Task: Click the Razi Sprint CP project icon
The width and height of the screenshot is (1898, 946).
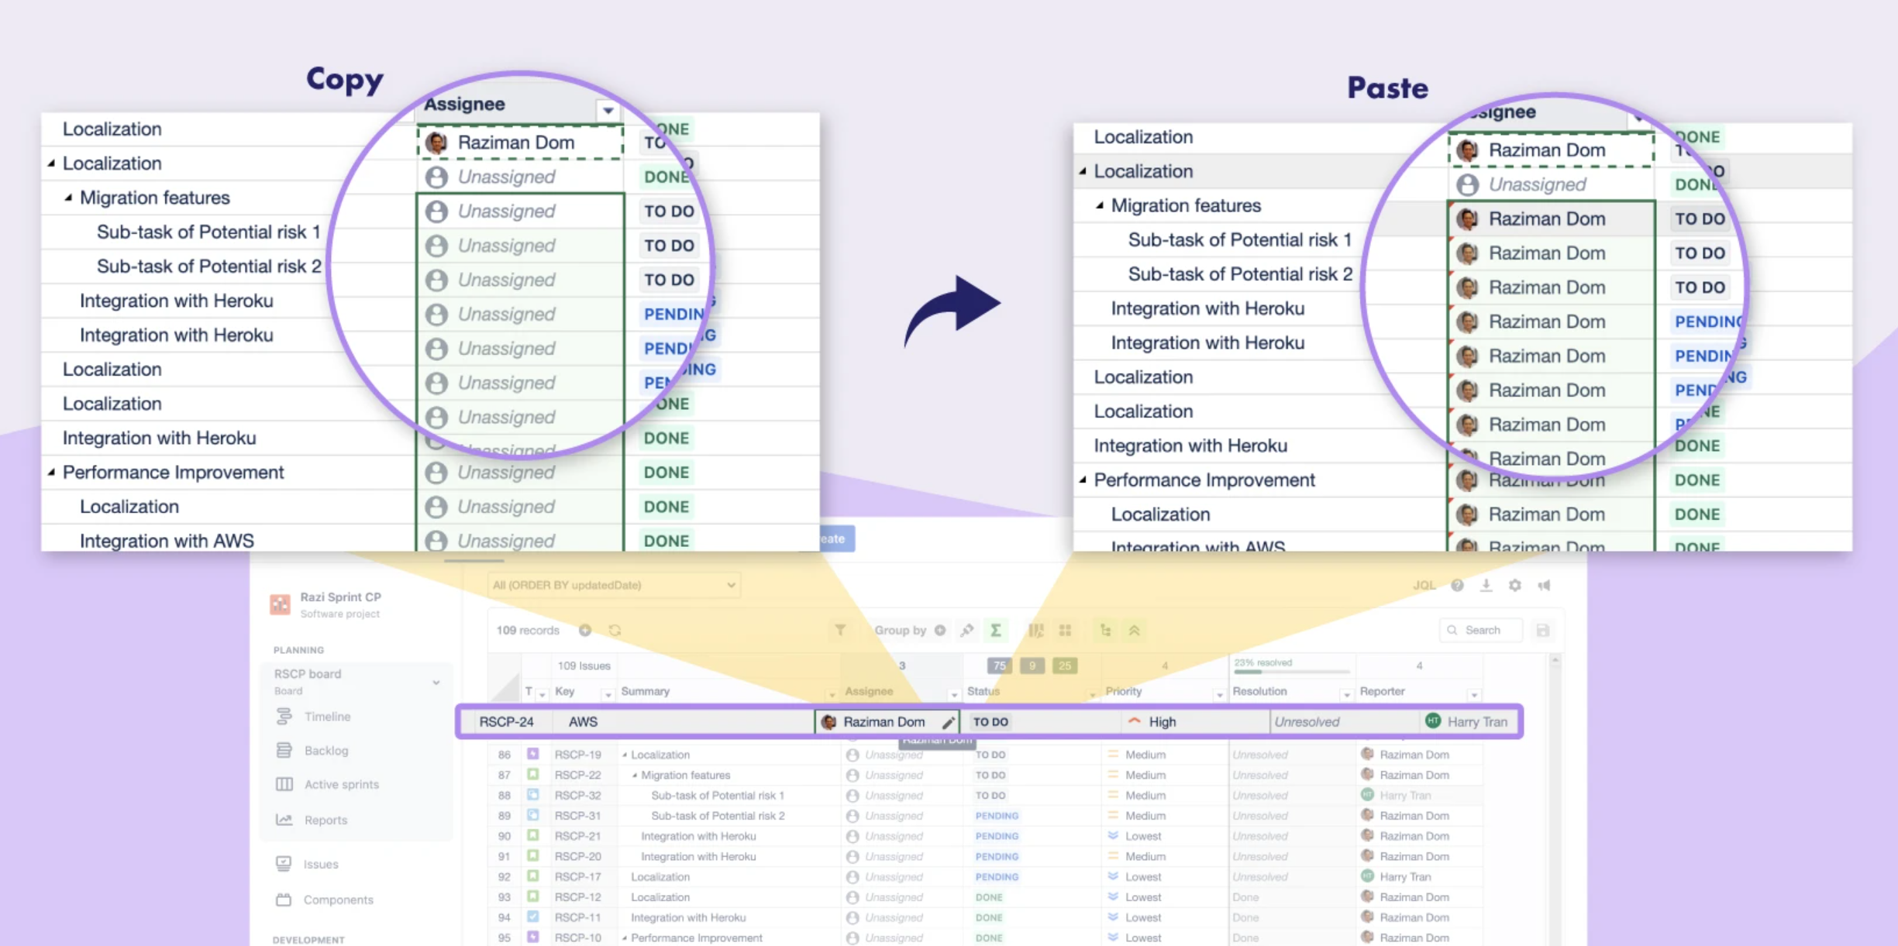Action: tap(281, 604)
